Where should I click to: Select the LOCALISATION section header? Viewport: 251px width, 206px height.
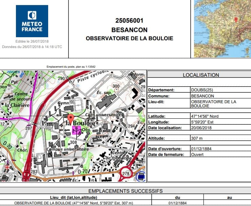click(x=201, y=75)
